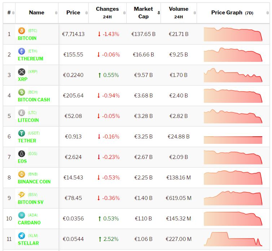Click Stellar's 7-day price graph
Screen dimensions: 272x251
(233, 239)
